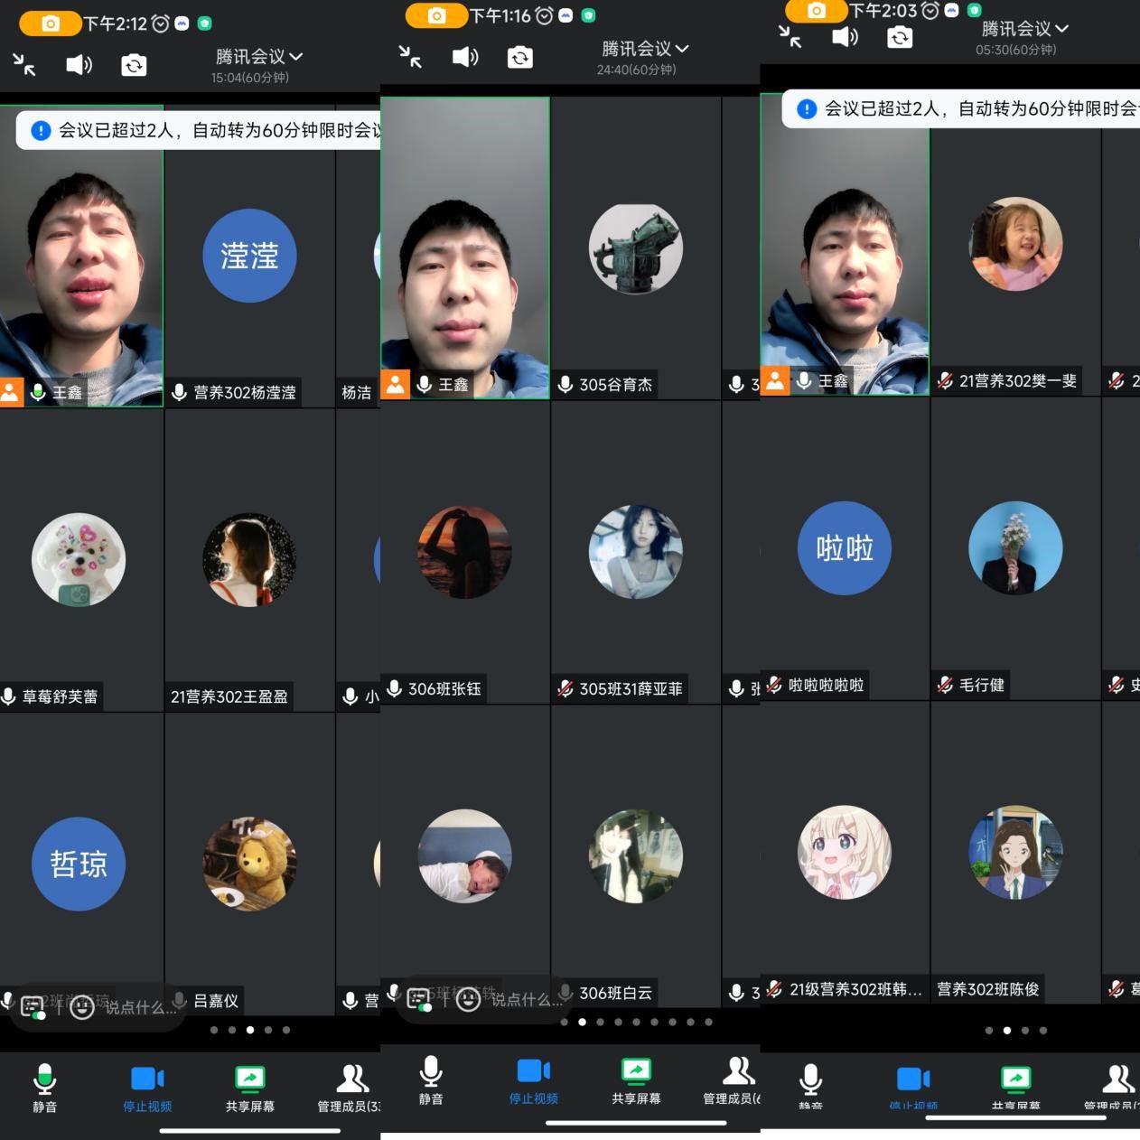Tap the orange recording pill beside 下午1:16
Screen dimensions: 1140x1140
435,15
